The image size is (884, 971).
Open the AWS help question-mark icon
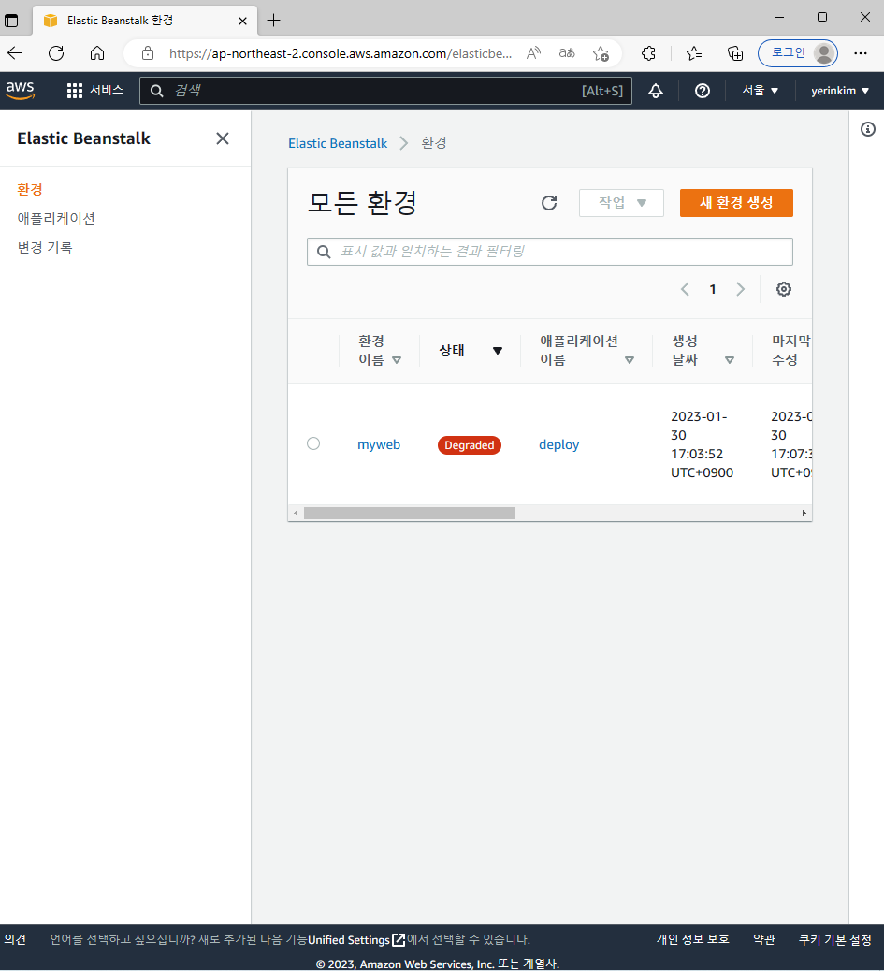(702, 91)
